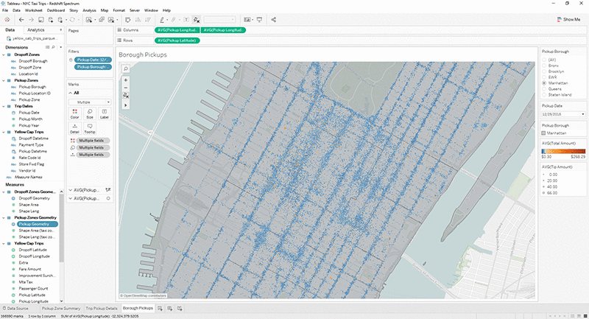Open the Marks type dropdown set to Multiple

(89, 102)
